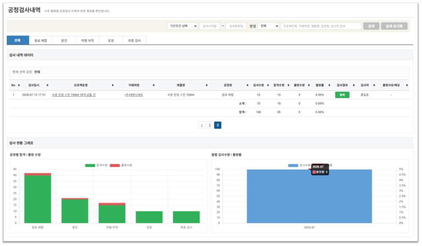Click the 검색시작일 date field

coord(210,26)
